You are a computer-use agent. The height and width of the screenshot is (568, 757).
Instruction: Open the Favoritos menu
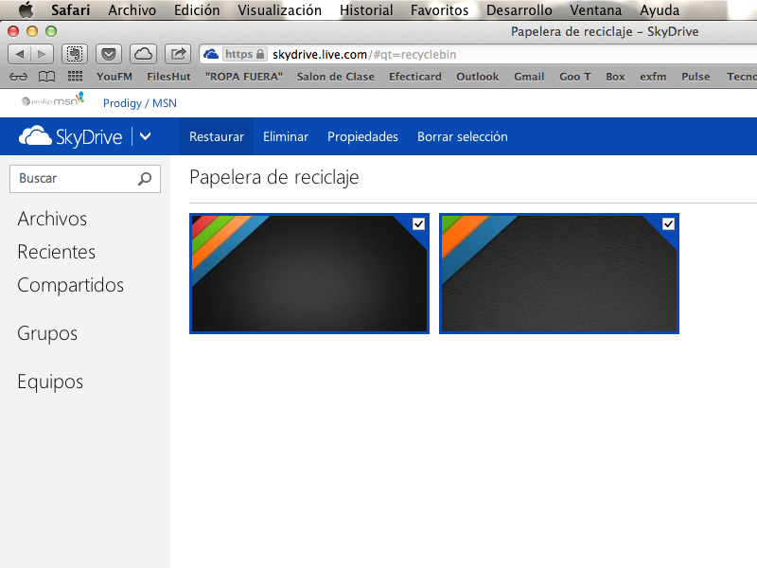[439, 10]
